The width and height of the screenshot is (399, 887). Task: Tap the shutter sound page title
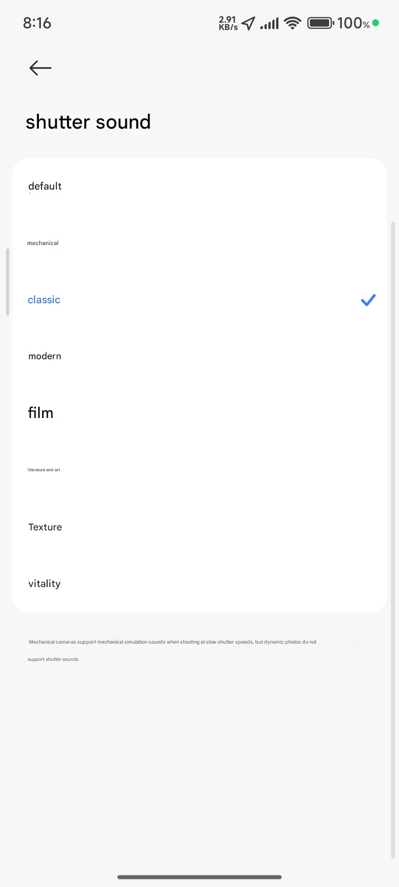(88, 122)
